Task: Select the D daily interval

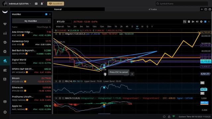Action: click(132, 26)
